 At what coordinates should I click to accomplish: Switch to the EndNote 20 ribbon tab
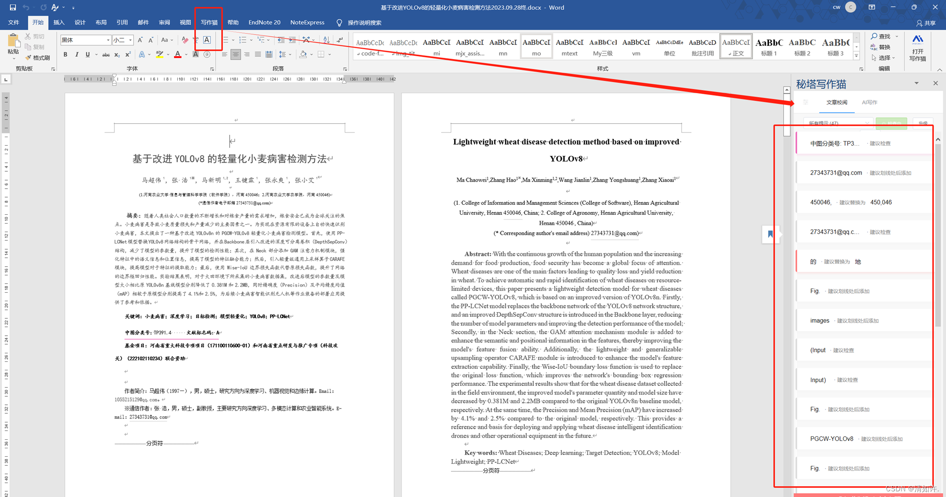[264, 22]
